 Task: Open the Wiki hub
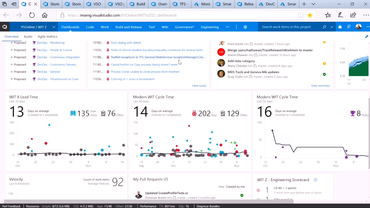point(165,27)
